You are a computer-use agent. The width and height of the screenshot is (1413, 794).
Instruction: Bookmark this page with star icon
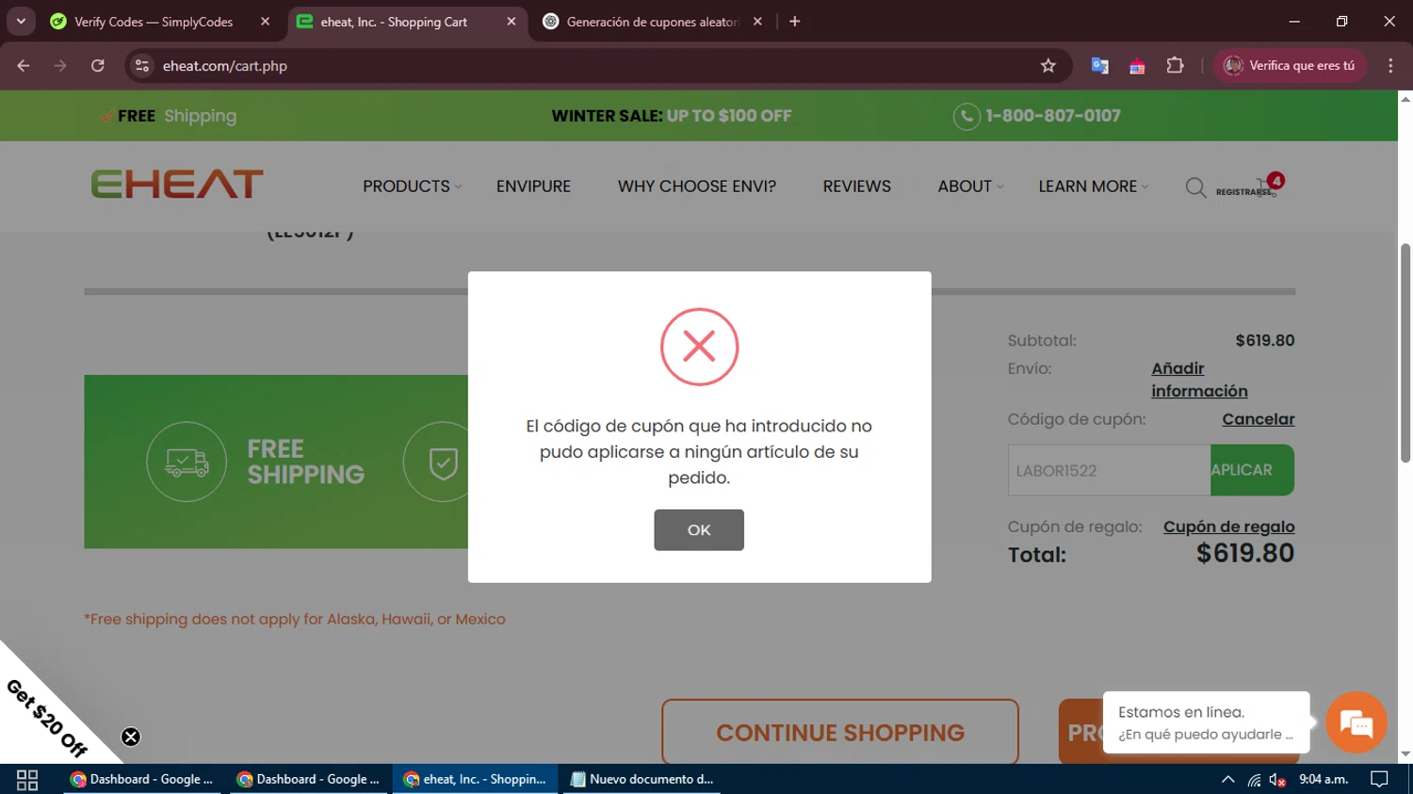(x=1048, y=65)
